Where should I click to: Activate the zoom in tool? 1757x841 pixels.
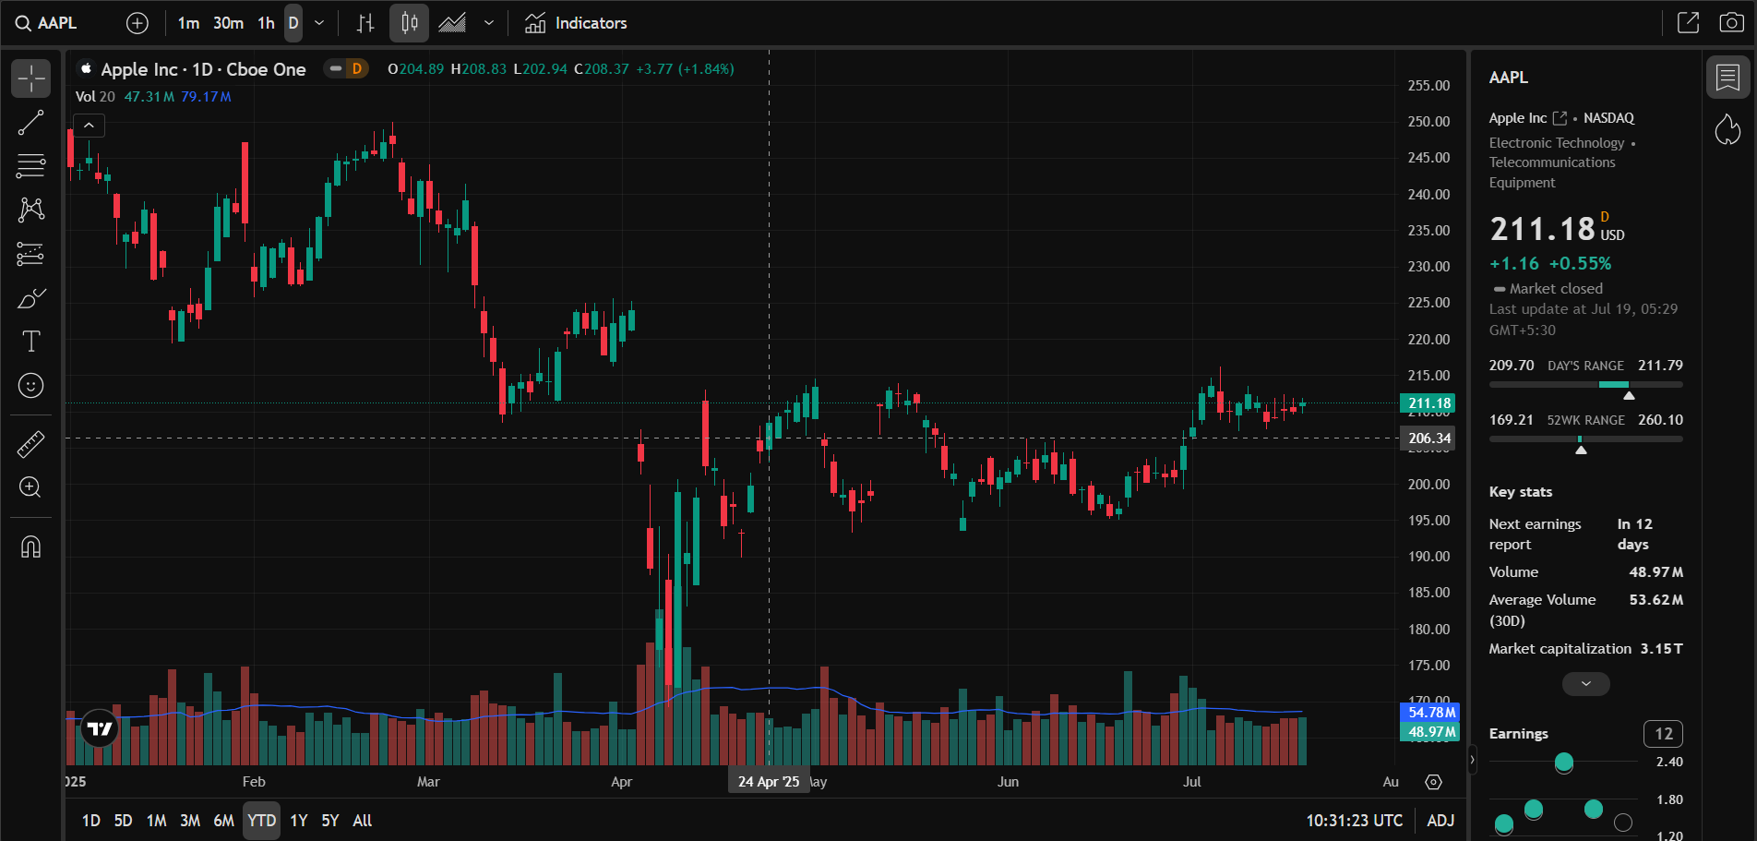31,487
